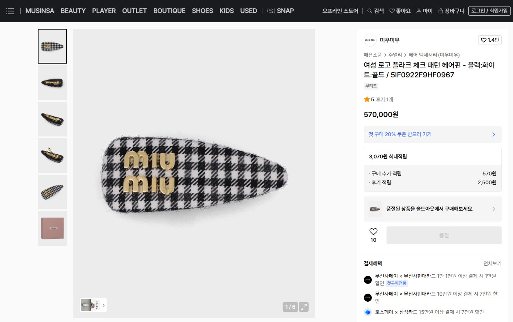Show next images in thumbnail strip
This screenshot has width=513, height=322.
tap(103, 305)
